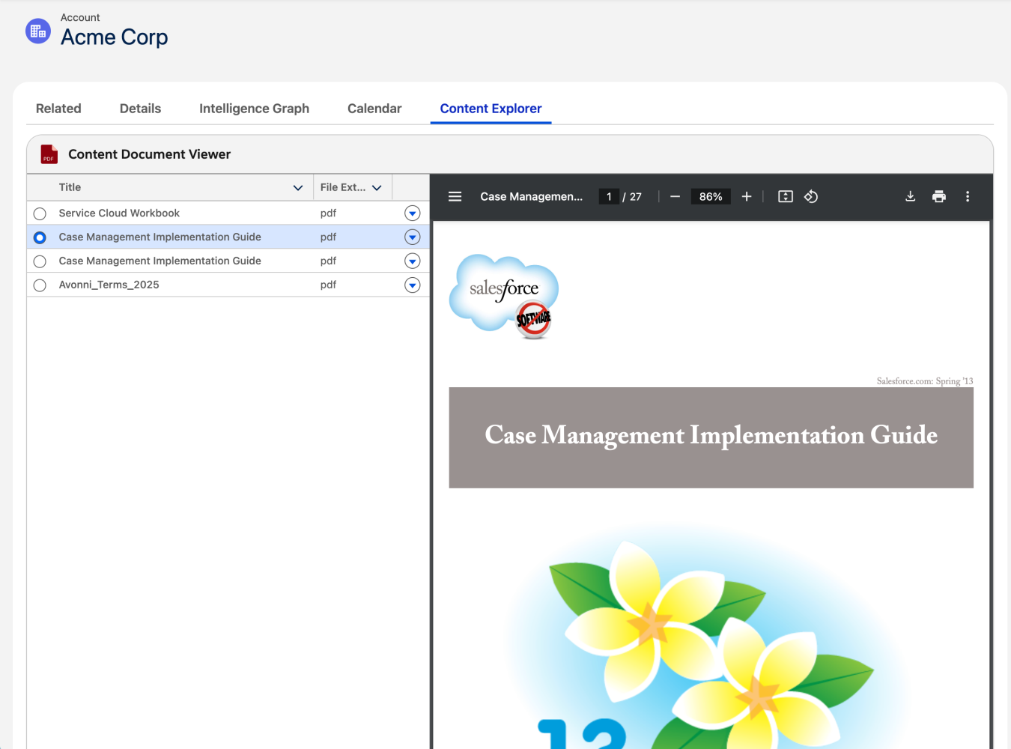Download the PDF document
Image resolution: width=1011 pixels, height=749 pixels.
911,196
